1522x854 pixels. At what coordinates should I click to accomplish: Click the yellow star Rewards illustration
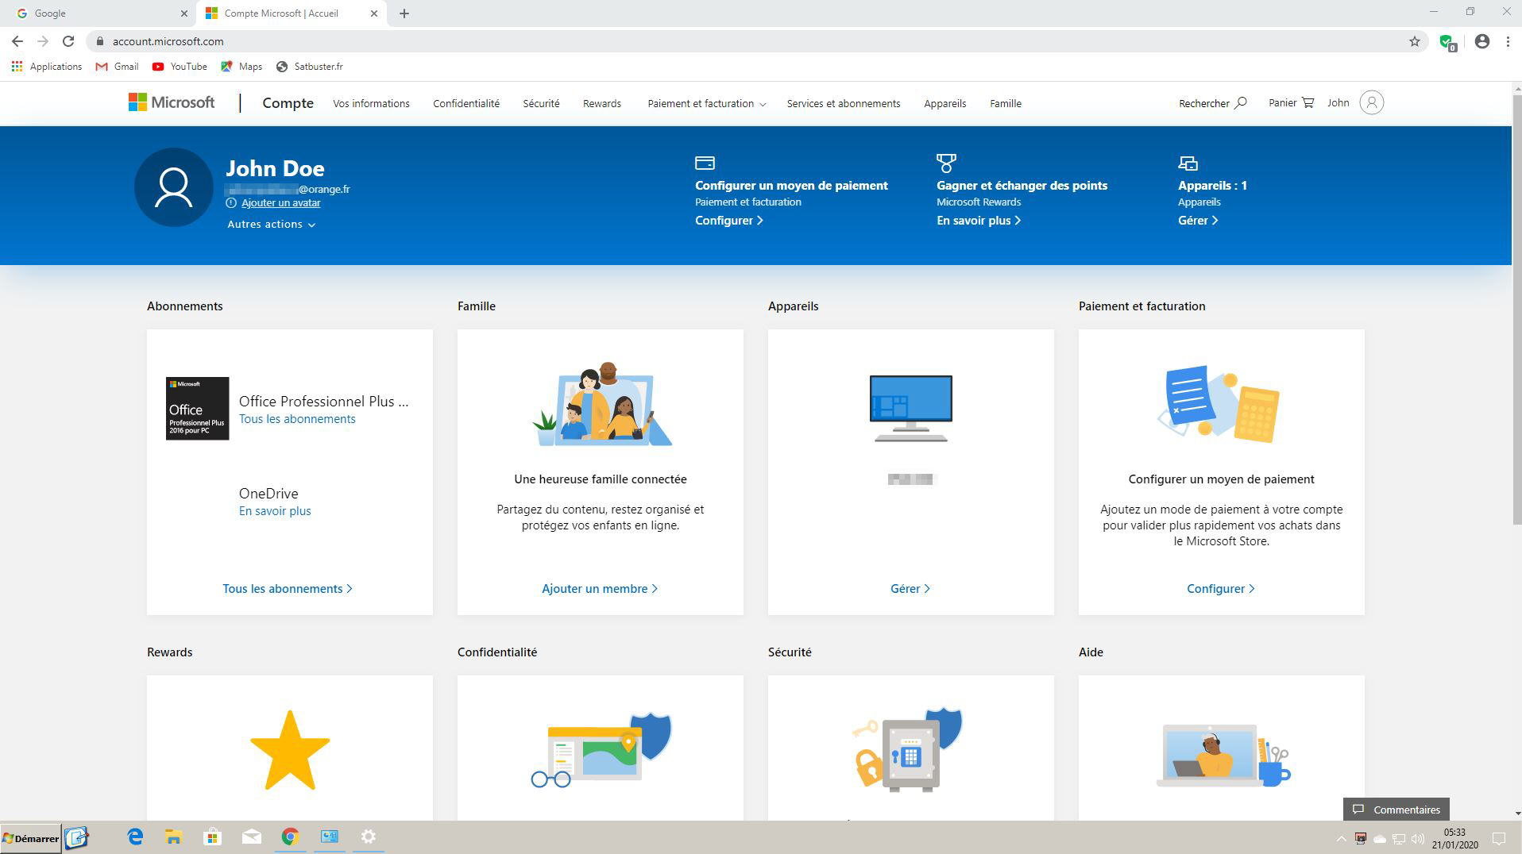[290, 750]
